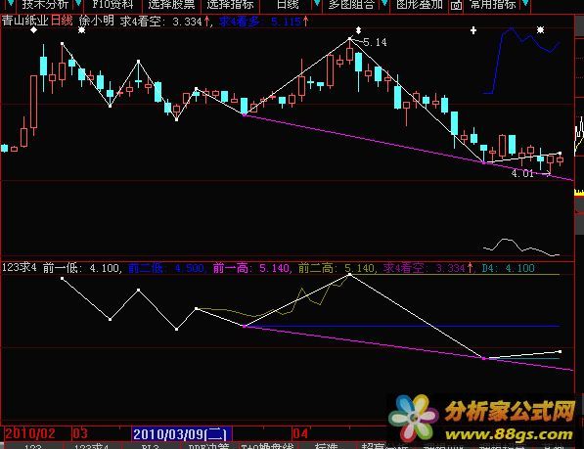The width and height of the screenshot is (584, 449).
Task: Click the white plus marker at the top right
Action: pyautogui.click(x=473, y=30)
